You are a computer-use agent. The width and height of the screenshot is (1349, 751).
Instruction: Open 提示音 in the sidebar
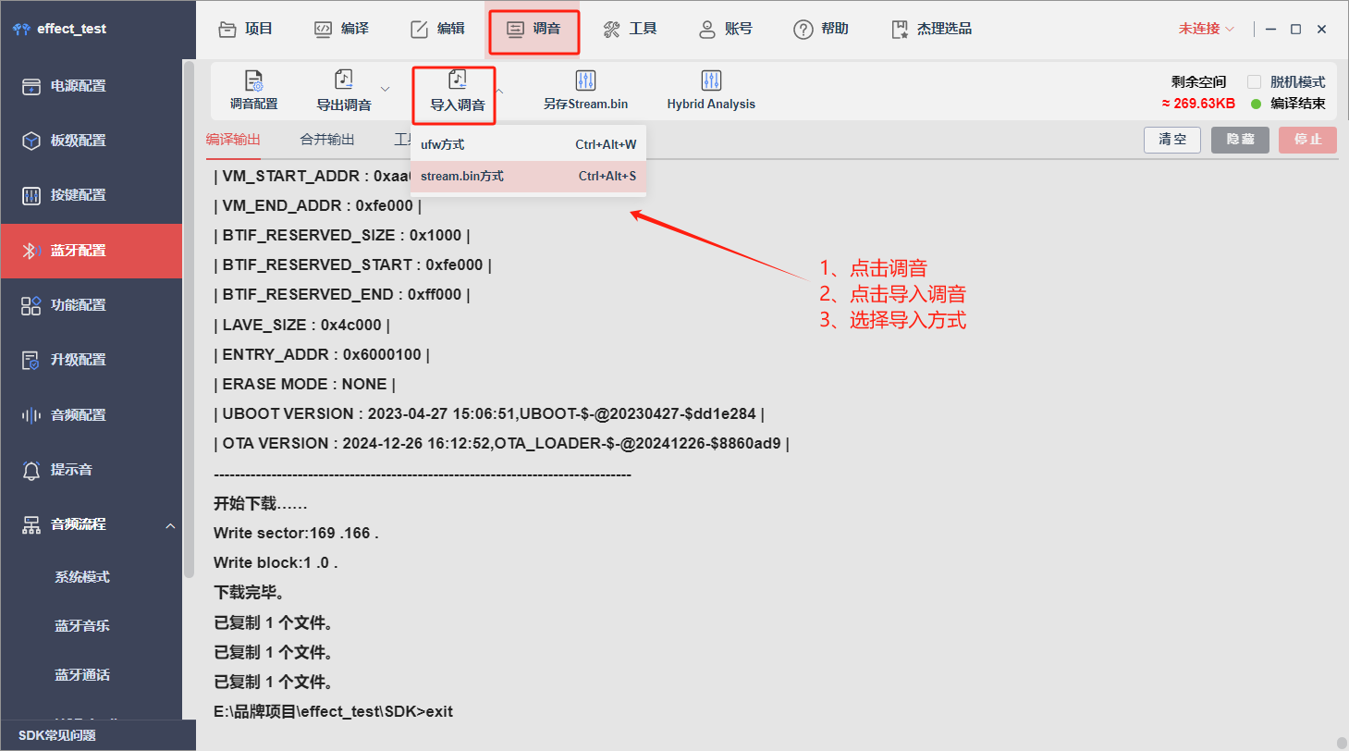point(92,470)
